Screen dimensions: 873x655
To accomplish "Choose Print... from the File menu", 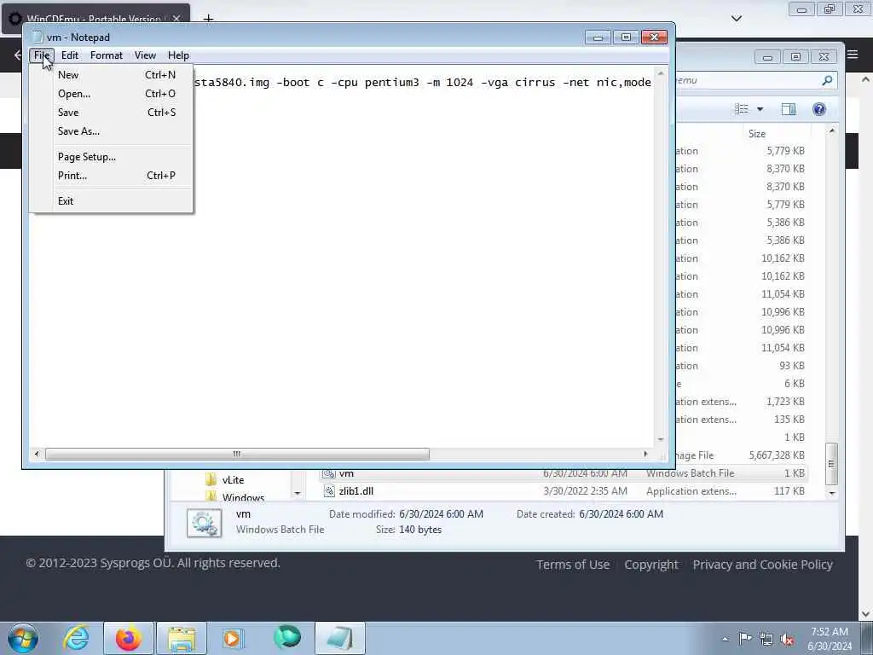I will tap(112, 176).
